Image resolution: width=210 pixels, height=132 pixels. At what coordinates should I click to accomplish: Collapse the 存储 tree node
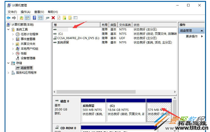[8, 63]
